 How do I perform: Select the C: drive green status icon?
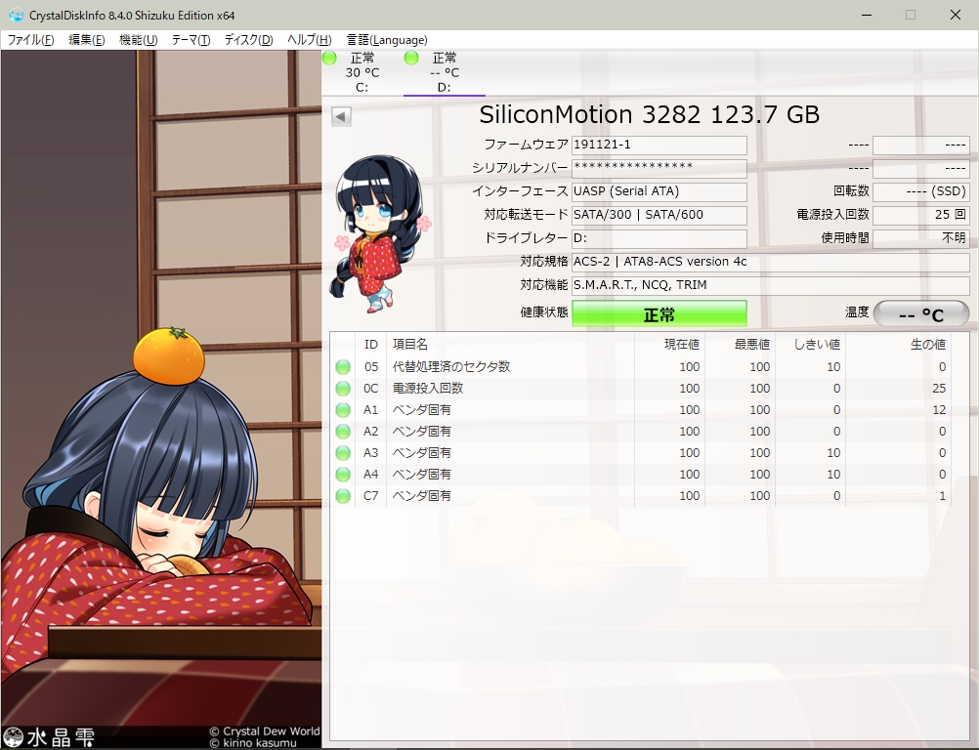coord(329,58)
